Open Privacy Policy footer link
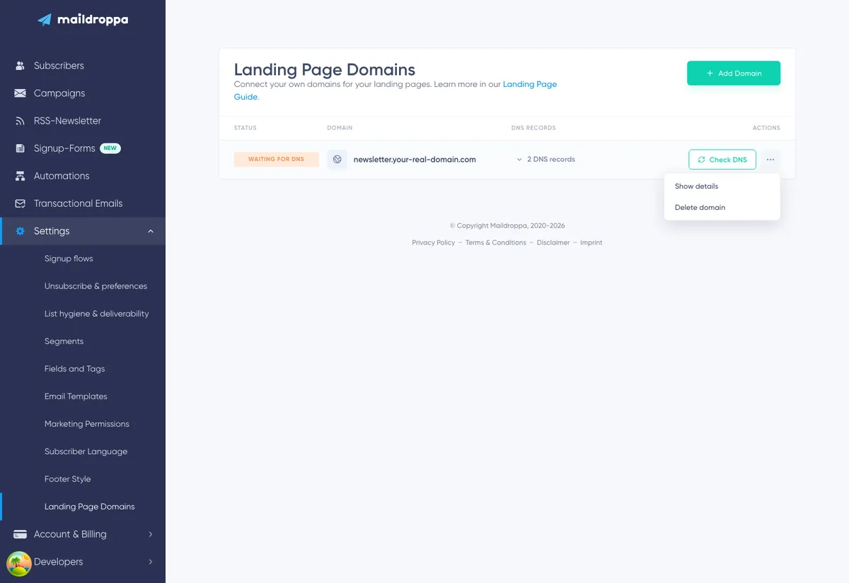 click(434, 242)
